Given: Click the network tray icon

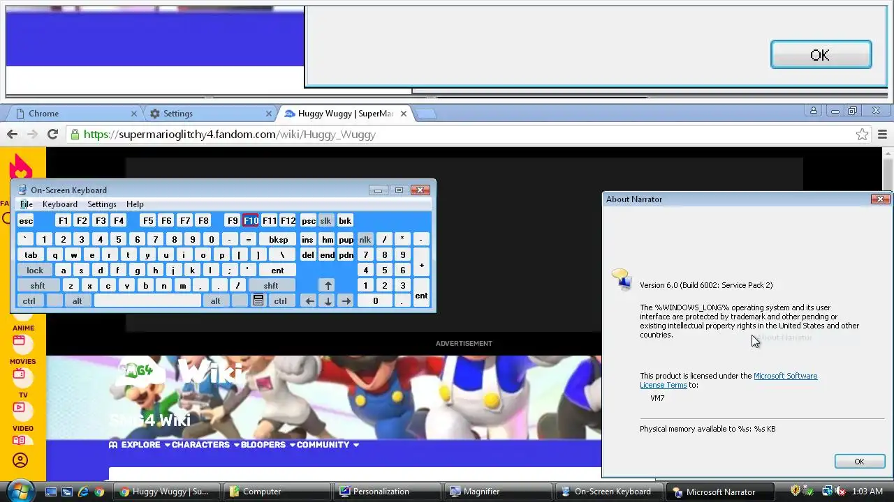Looking at the screenshot, I should [x=827, y=492].
